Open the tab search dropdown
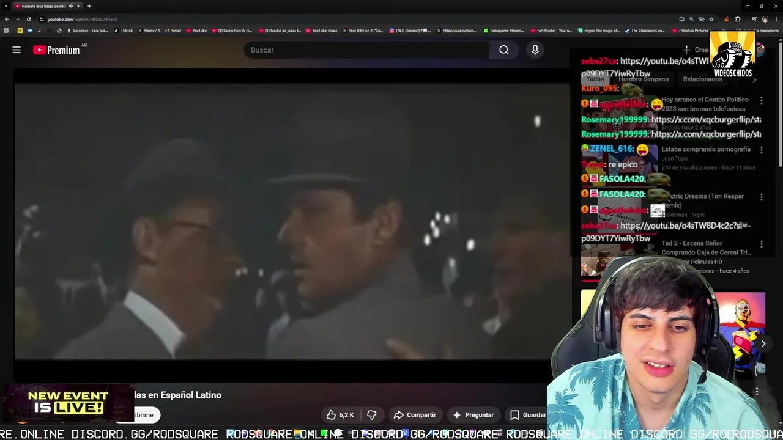This screenshot has height=440, width=783. click(6, 6)
